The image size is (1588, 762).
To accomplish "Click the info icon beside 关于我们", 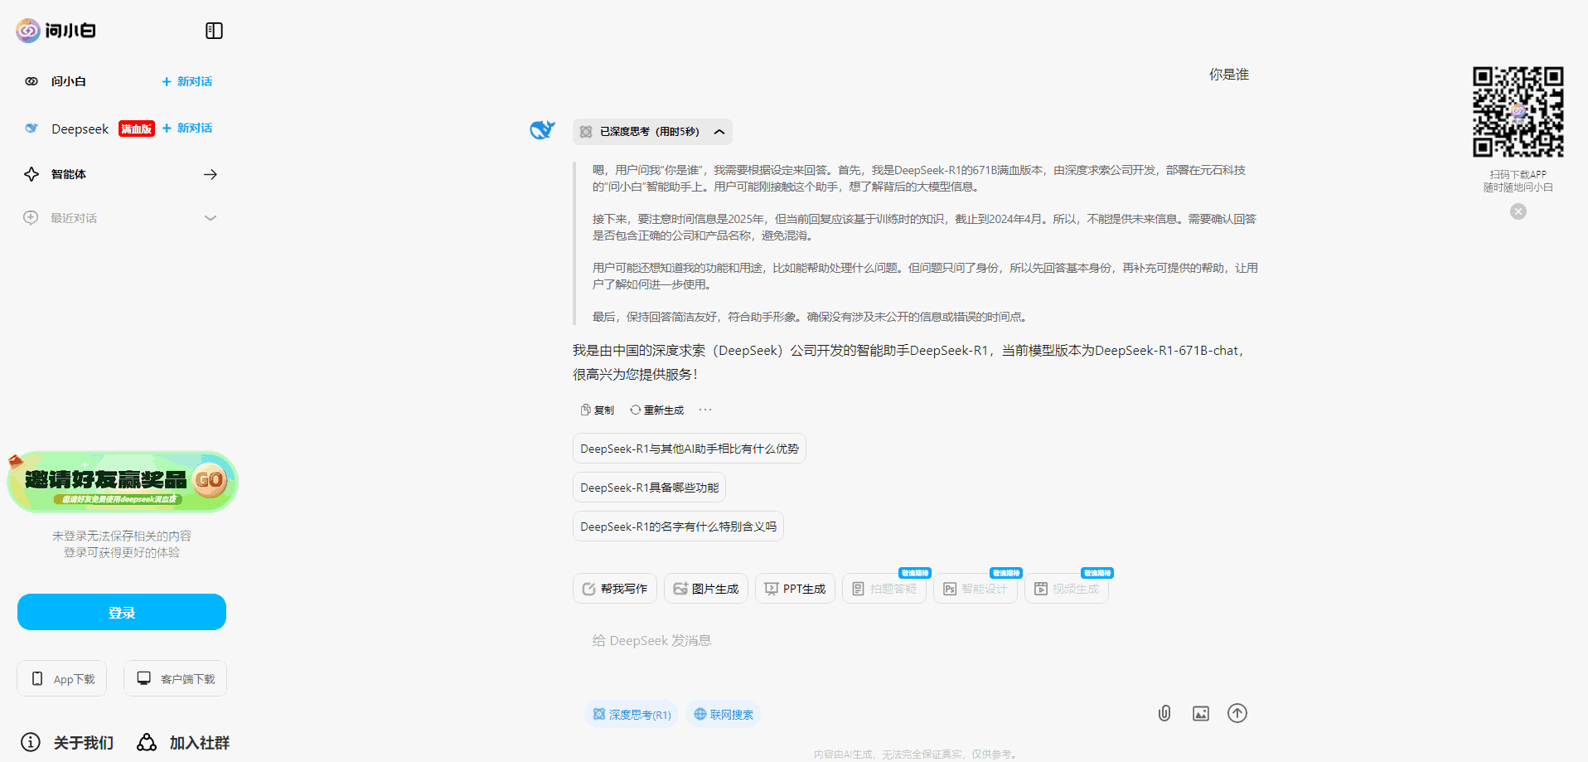I will click(x=31, y=742).
